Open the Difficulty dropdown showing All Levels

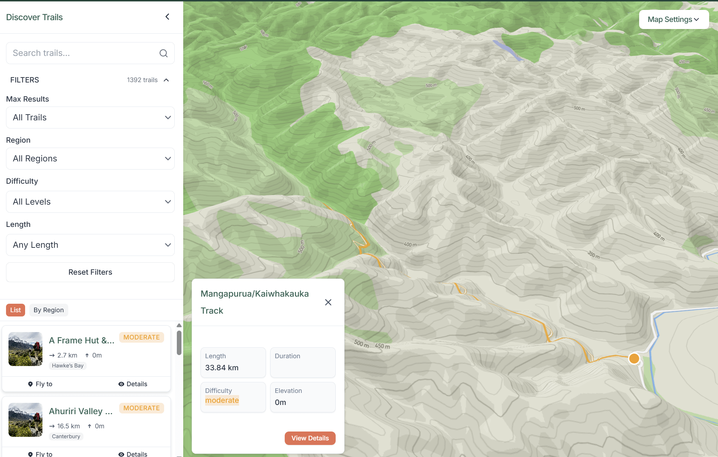point(90,201)
